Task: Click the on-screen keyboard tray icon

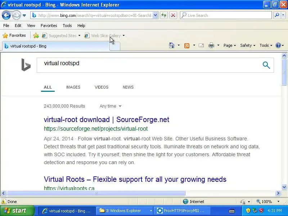Action: coord(231,211)
